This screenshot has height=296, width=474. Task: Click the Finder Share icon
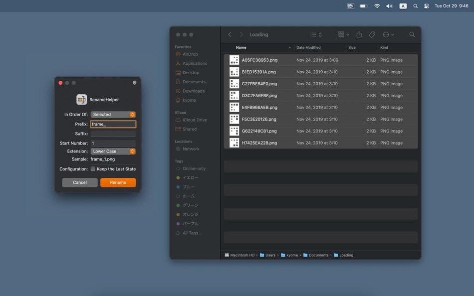click(359, 34)
